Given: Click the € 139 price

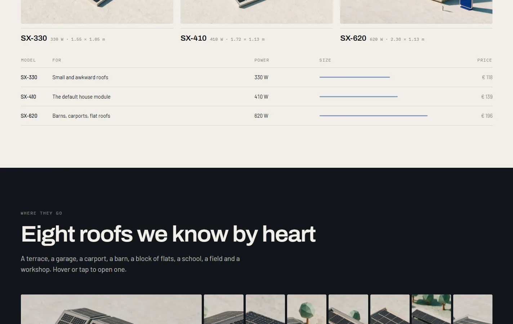Looking at the screenshot, I should [487, 97].
